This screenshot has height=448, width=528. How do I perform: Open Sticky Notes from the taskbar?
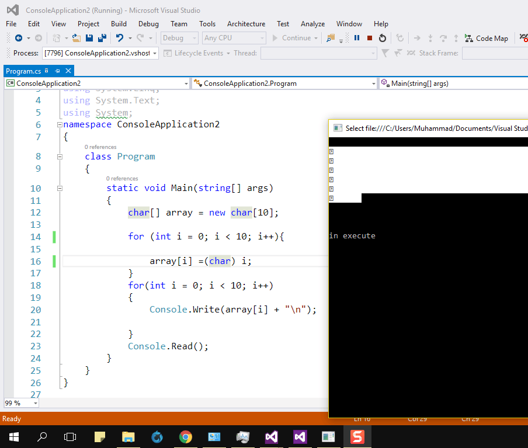(100, 437)
